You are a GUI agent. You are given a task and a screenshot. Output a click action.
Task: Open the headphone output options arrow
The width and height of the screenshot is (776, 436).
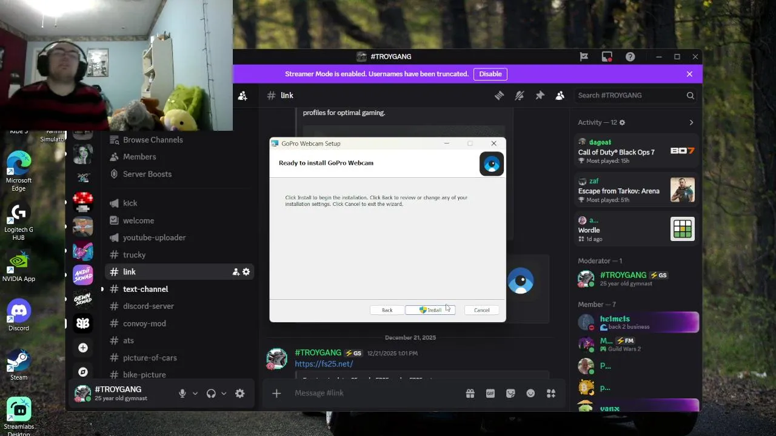pyautogui.click(x=224, y=394)
